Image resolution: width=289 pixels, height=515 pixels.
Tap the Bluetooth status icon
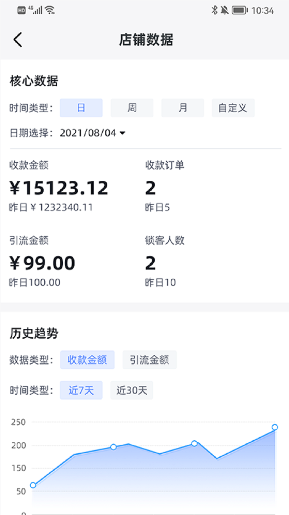pyautogui.click(x=214, y=10)
